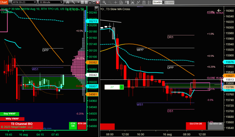The width and height of the screenshot is (235, 137).
Task: Click the DPP label on right chart
Action: tap(170, 67)
